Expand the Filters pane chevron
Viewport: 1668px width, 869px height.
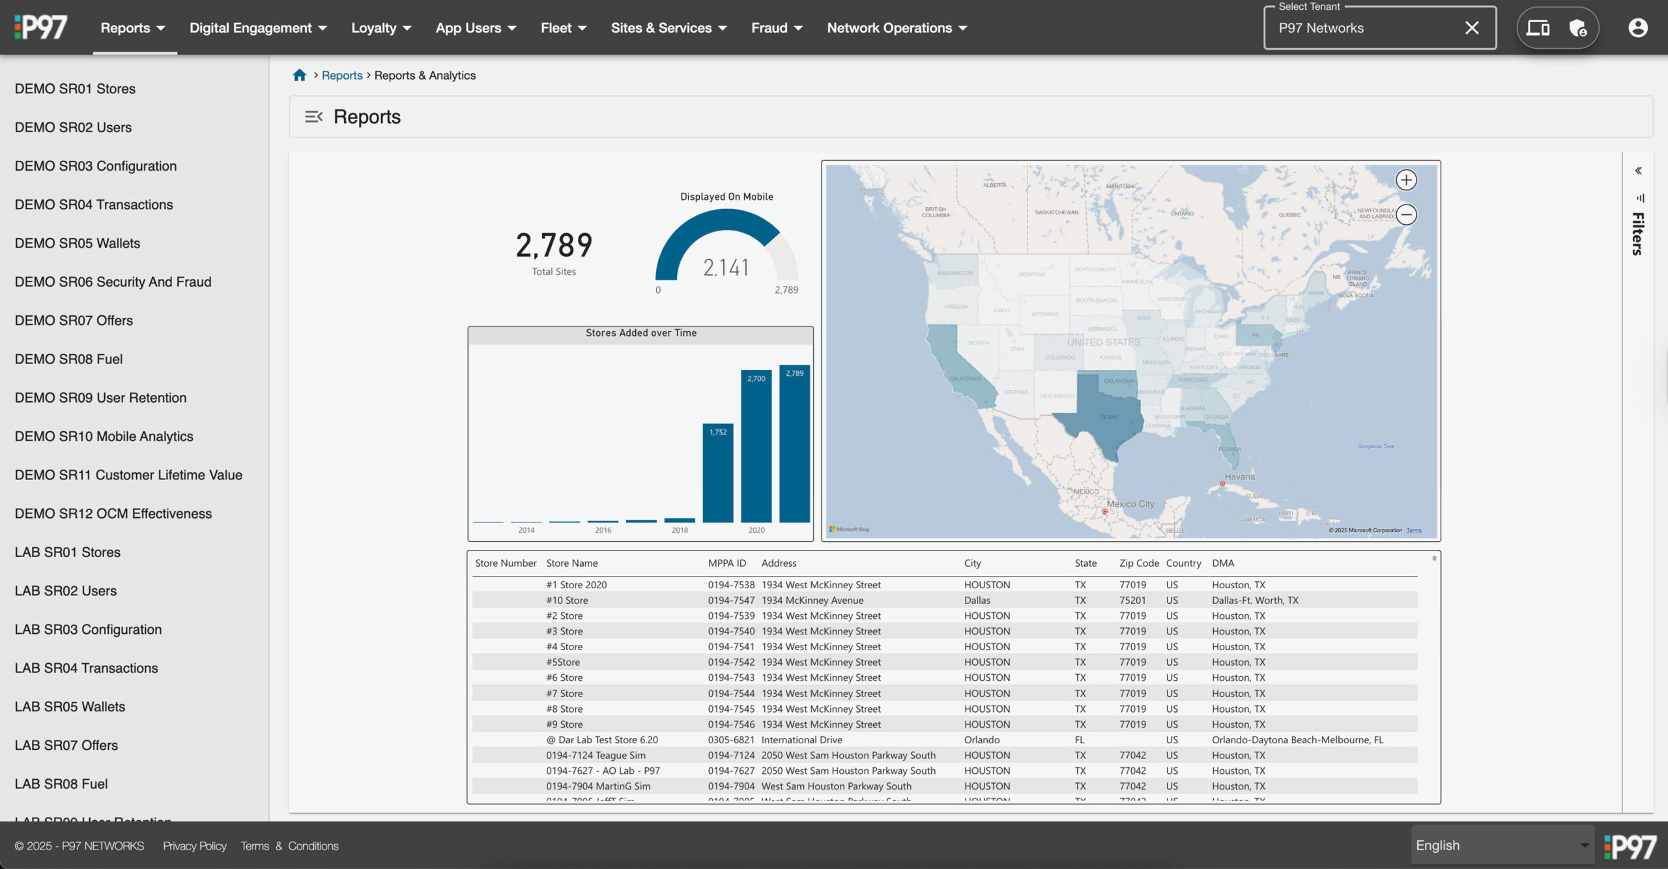tap(1638, 171)
